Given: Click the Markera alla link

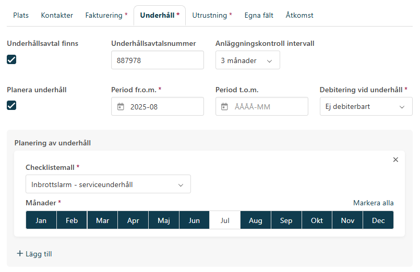Looking at the screenshot, I should coord(373,203).
